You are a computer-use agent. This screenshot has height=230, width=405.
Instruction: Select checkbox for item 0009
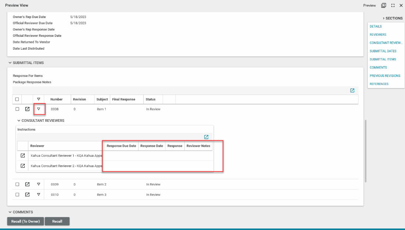coord(17,184)
